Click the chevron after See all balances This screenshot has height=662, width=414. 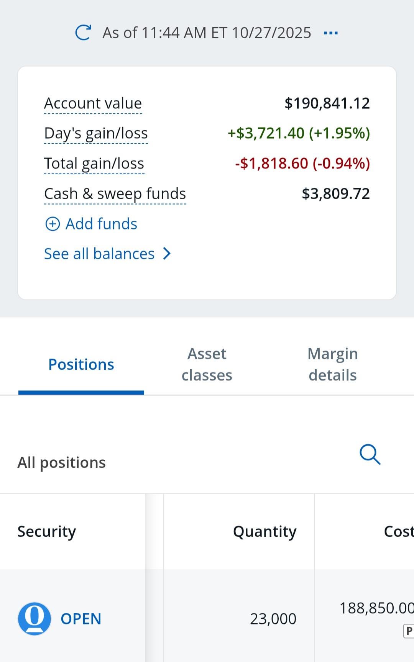click(167, 254)
